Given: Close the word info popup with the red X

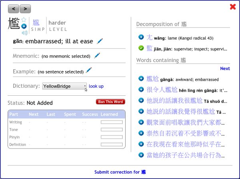Looking at the screenshot, I should 233,7.
